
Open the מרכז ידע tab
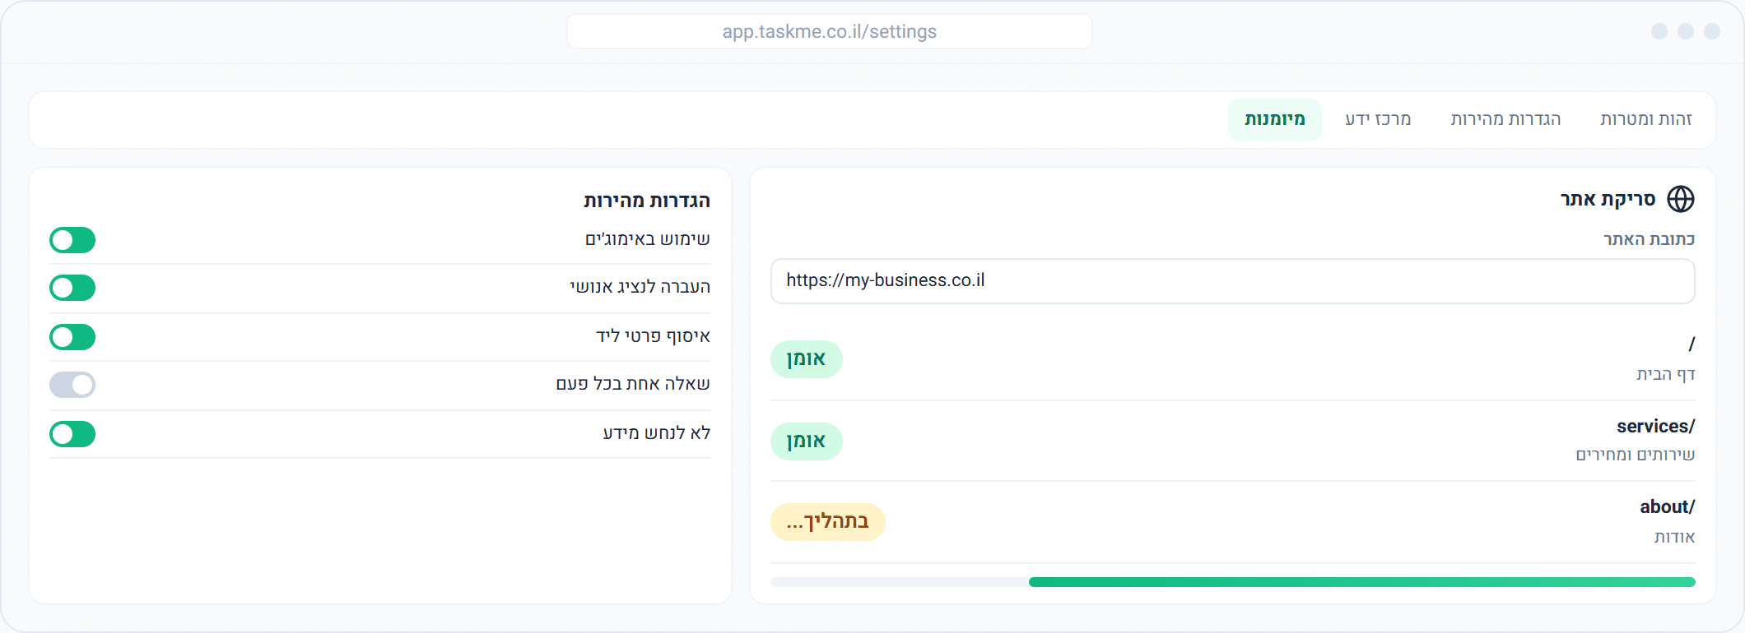tap(1378, 120)
